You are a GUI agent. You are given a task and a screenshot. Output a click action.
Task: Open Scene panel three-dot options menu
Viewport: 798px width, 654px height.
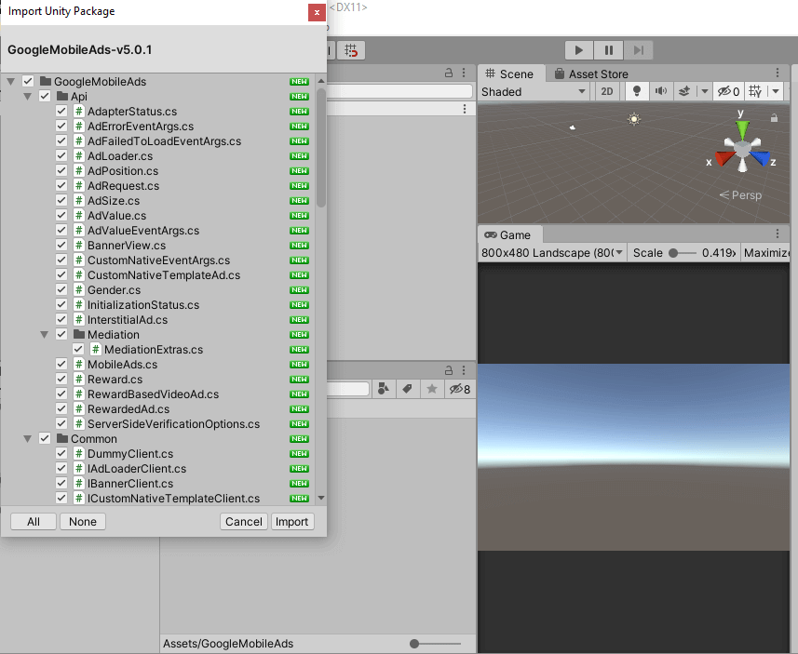coord(778,73)
